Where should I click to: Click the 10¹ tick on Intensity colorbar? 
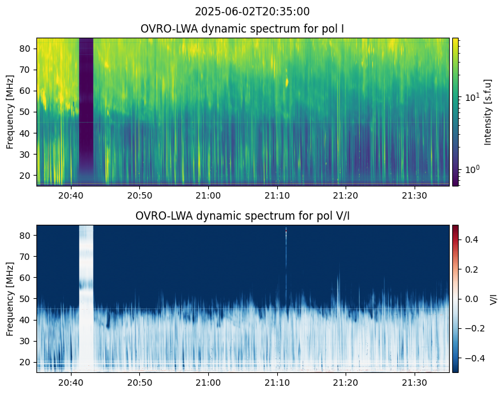click(470, 98)
